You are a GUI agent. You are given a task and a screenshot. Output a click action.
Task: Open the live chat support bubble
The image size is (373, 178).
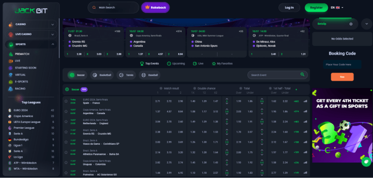coord(366,162)
